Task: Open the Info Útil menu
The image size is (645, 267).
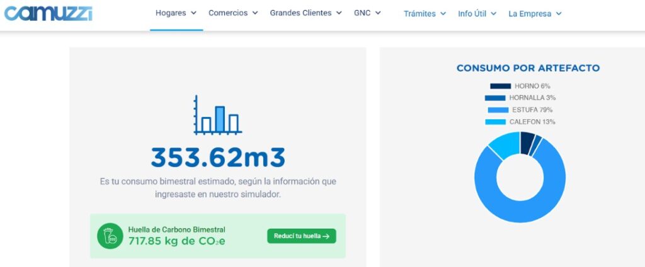Action: click(477, 14)
